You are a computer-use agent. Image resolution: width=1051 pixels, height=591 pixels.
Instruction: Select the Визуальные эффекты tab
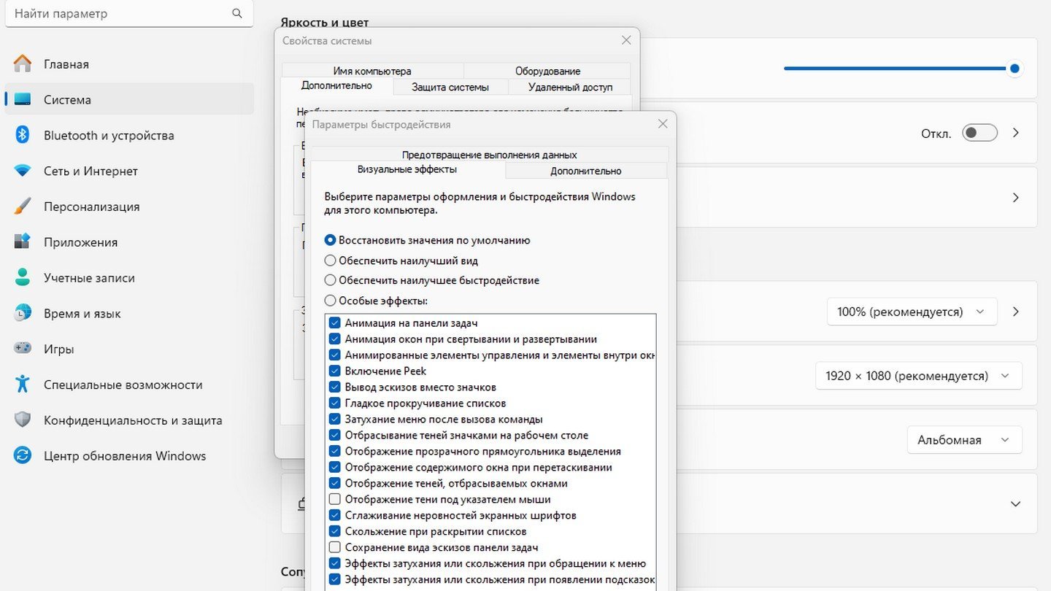(407, 169)
